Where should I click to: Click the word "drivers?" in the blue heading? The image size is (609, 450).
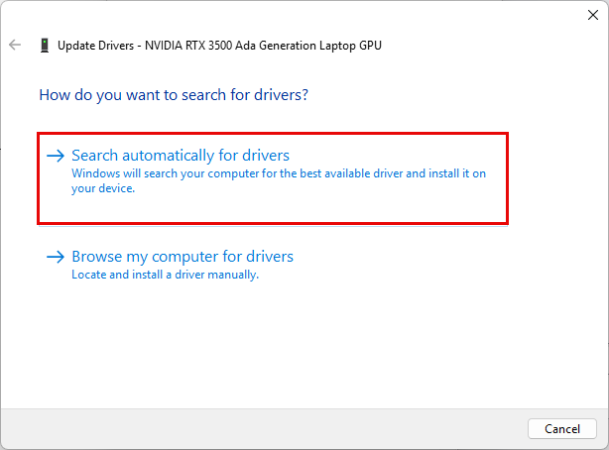[282, 95]
